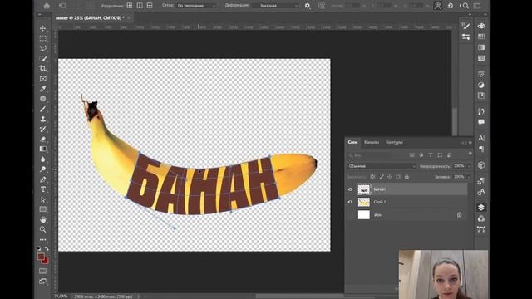This screenshot has height=299, width=532.
Task: Toggle lock all padlock in lock row
Action: click(x=406, y=177)
